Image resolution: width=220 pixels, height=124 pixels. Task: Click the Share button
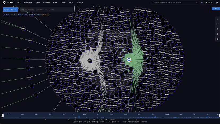(216, 9)
